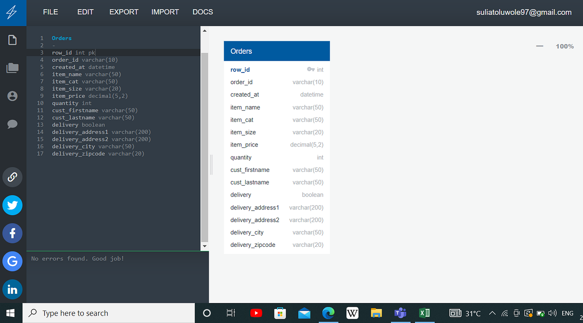Open the new document icon in sidebar
The width and height of the screenshot is (583, 323).
click(x=12, y=40)
